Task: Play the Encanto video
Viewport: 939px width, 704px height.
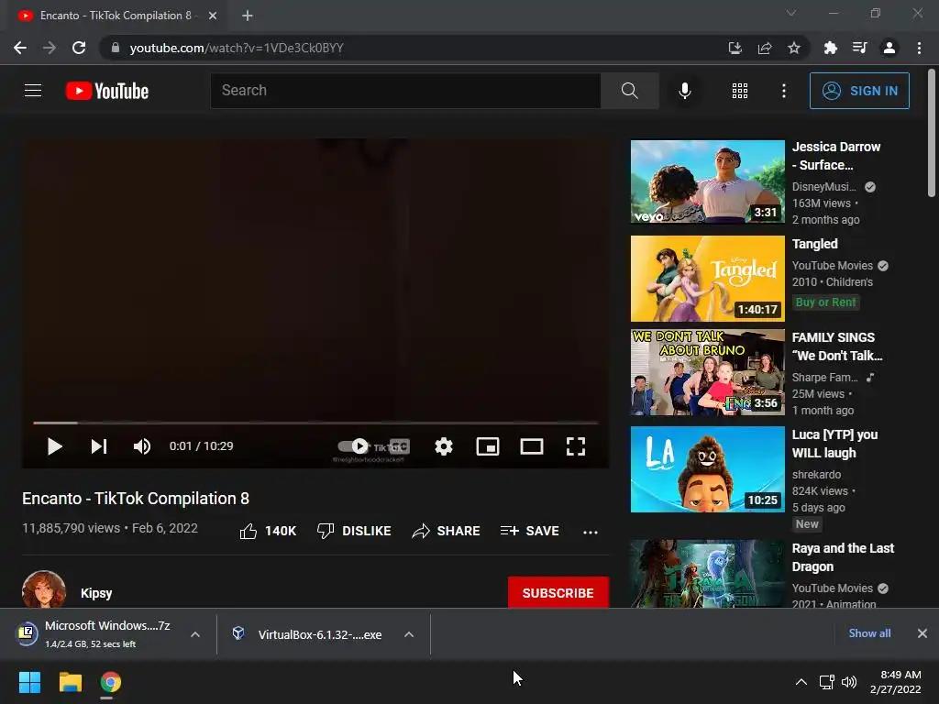Action: pyautogui.click(x=54, y=446)
